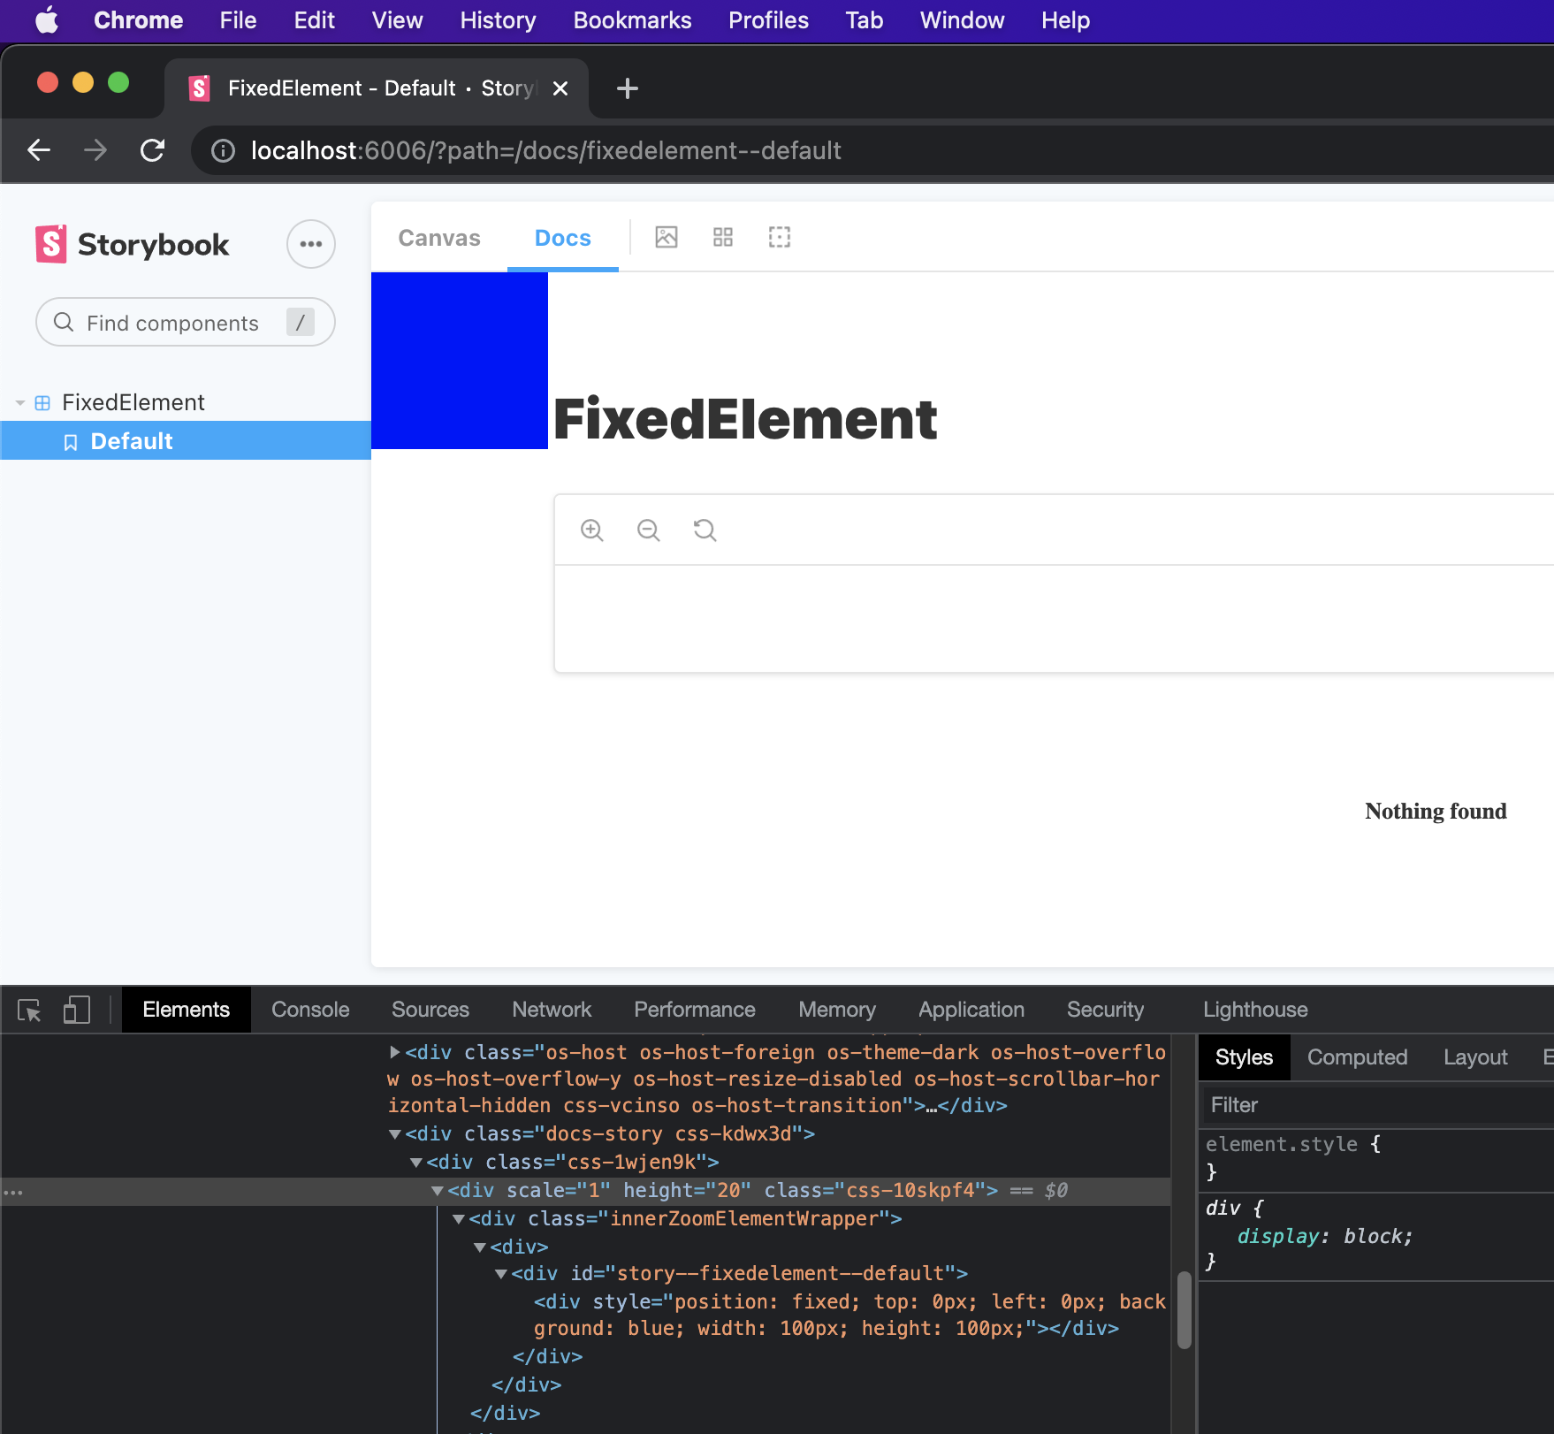Click the site info icon in the address bar
Screen dimensions: 1554x1434
point(224,151)
